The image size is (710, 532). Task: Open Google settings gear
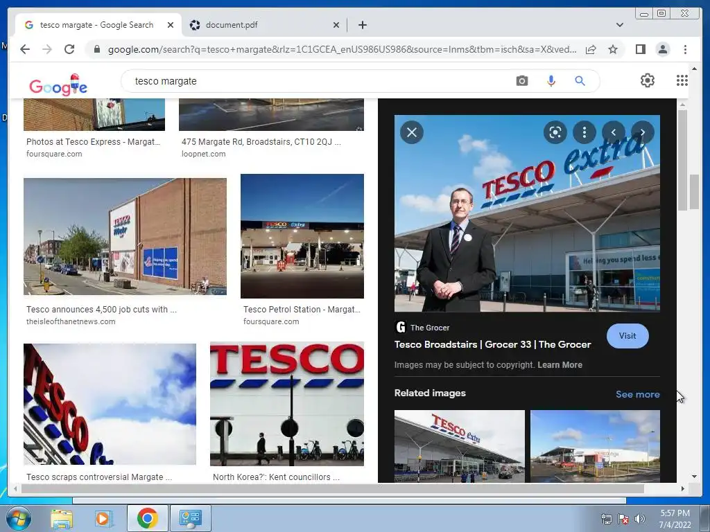(647, 80)
